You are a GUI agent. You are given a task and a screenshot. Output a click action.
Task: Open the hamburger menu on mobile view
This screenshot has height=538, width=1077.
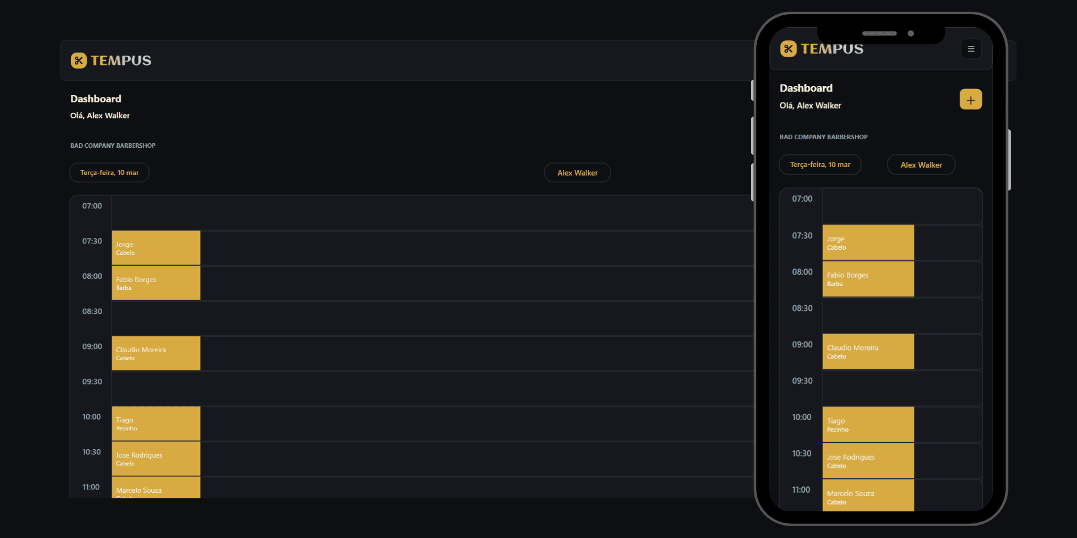click(971, 49)
